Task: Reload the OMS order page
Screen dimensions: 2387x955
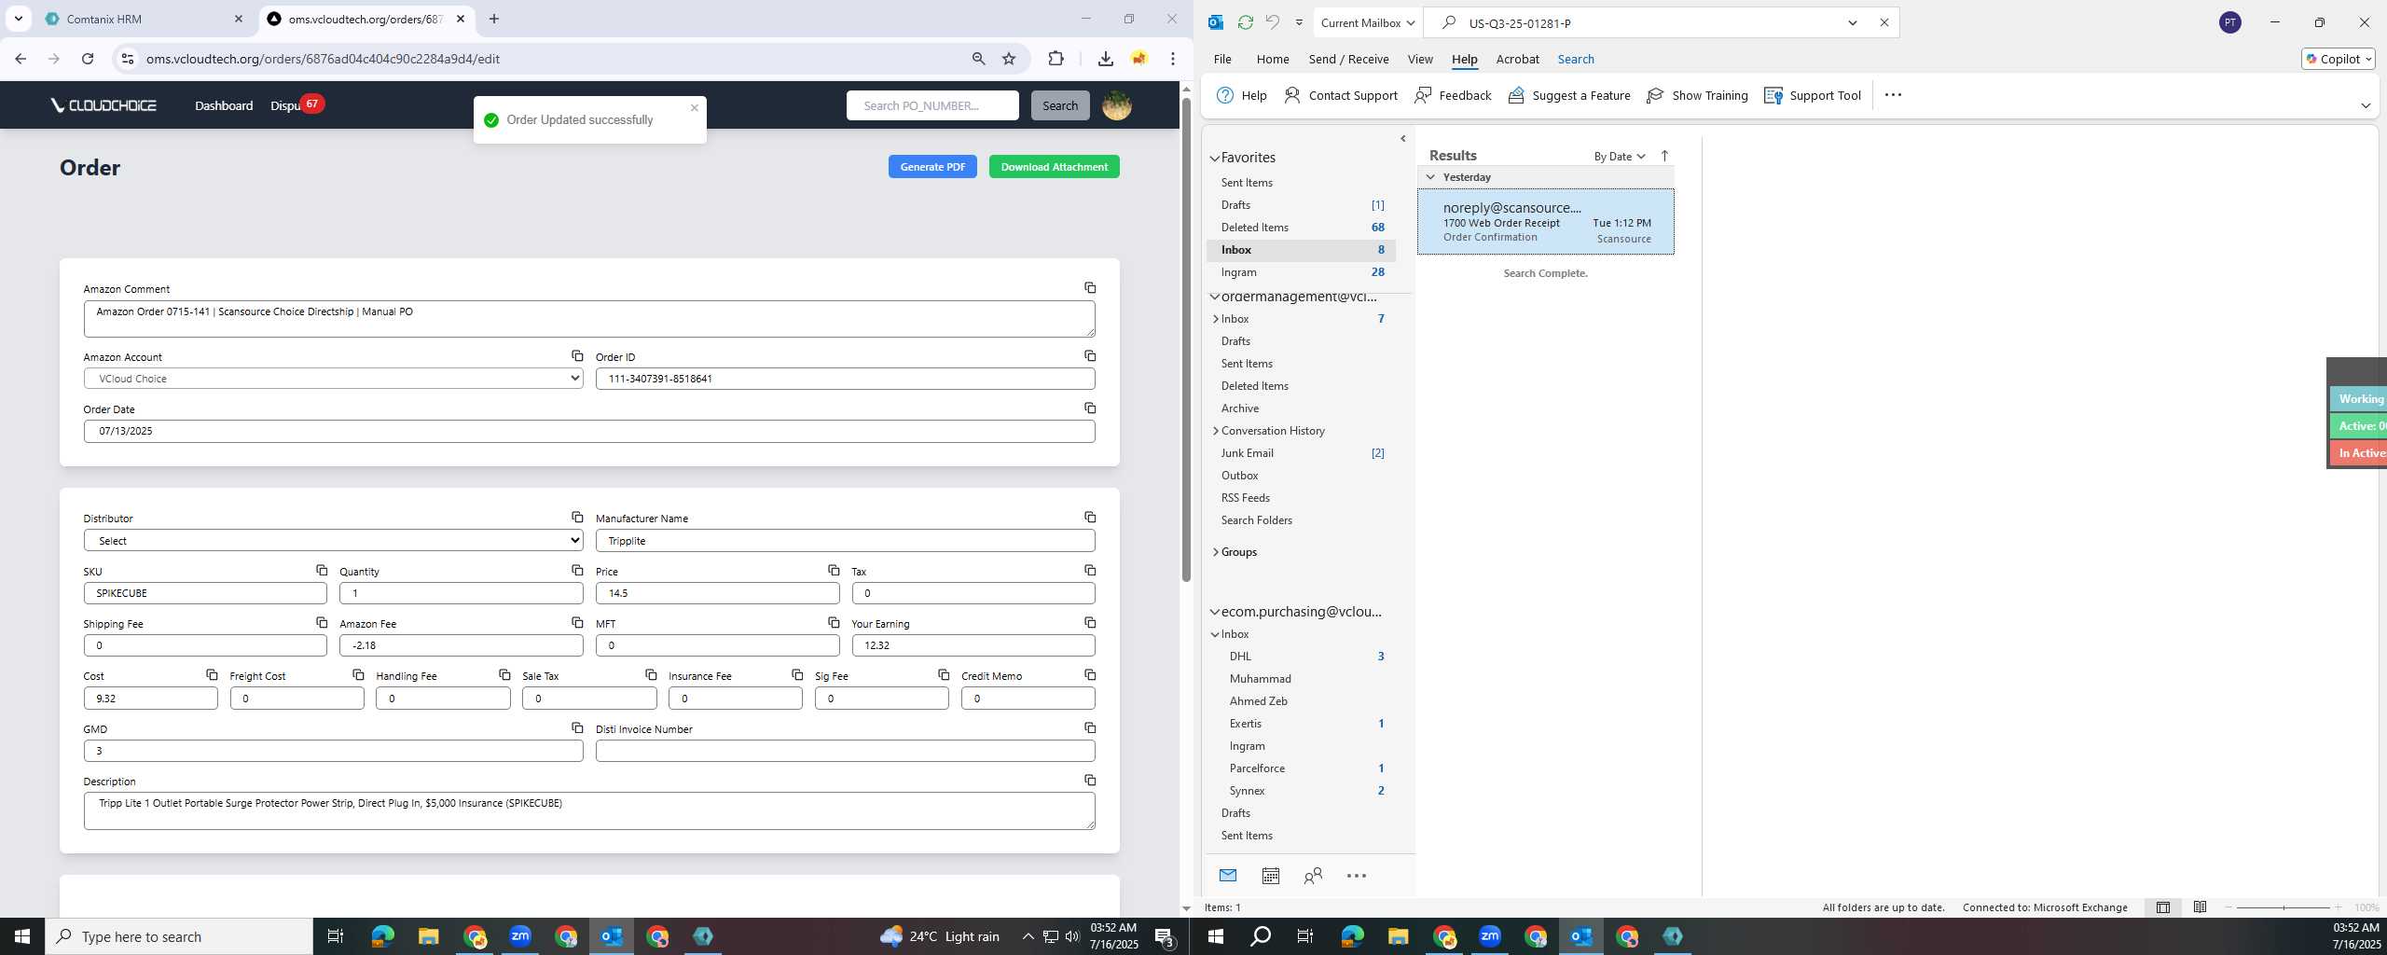Action: pos(88,59)
